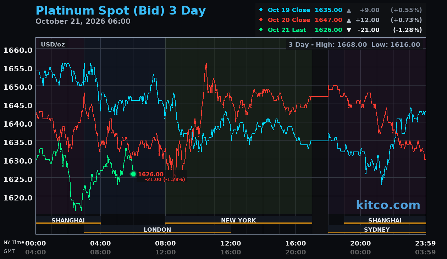This screenshot has height=259, width=447.
Task: Click the +9.00 change value
Action: 369,10
